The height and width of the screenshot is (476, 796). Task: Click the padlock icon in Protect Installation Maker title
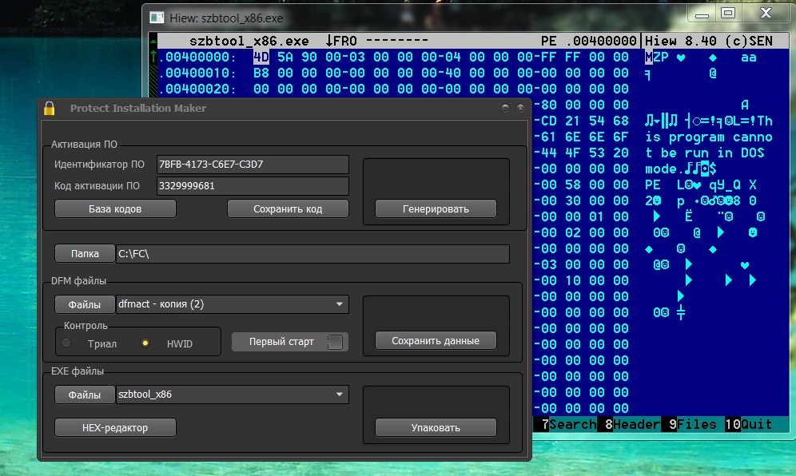(x=50, y=108)
